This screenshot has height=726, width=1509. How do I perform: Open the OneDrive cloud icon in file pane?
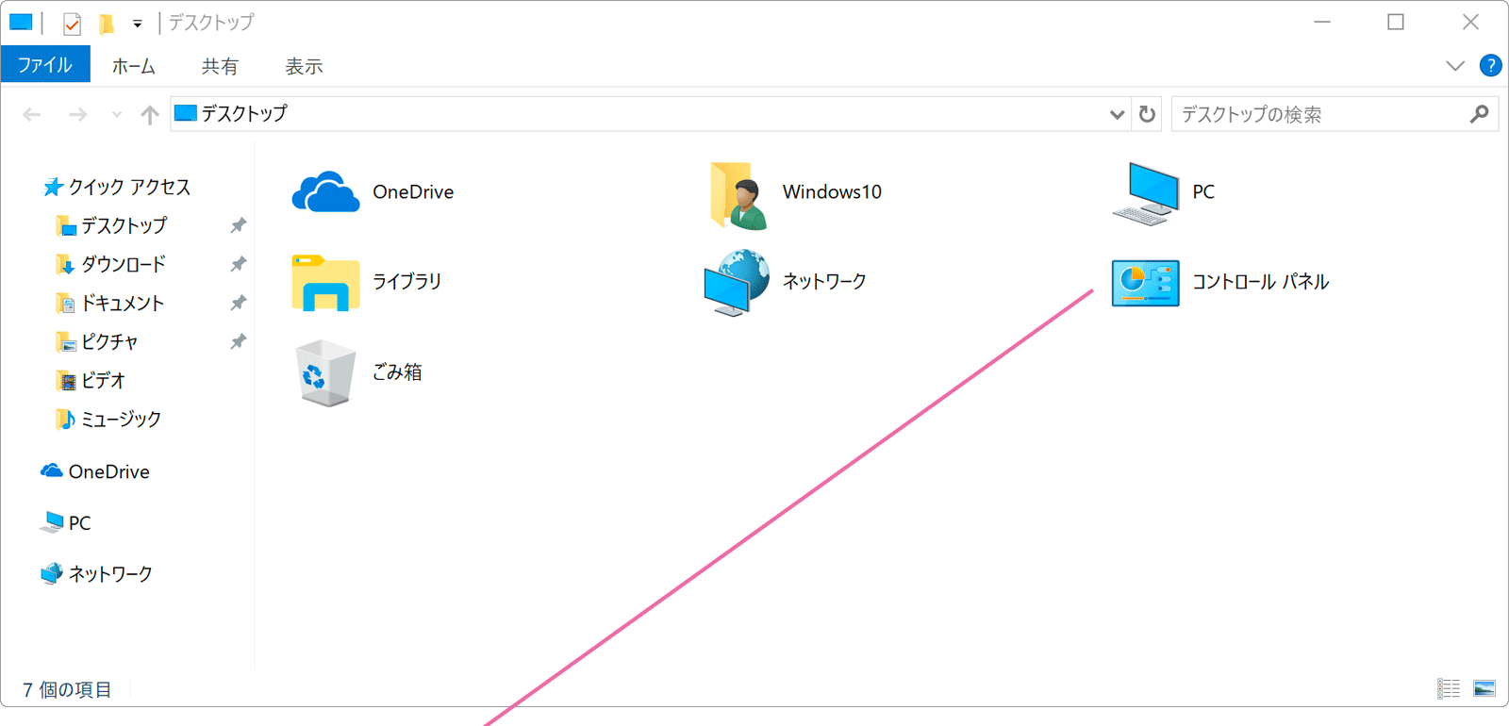(x=325, y=192)
